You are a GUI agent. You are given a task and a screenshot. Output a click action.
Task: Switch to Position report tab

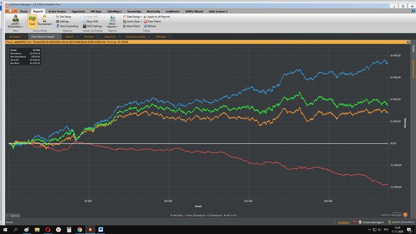[89, 37]
